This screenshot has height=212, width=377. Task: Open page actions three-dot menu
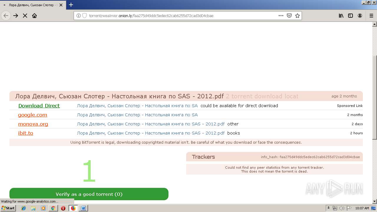click(281, 16)
